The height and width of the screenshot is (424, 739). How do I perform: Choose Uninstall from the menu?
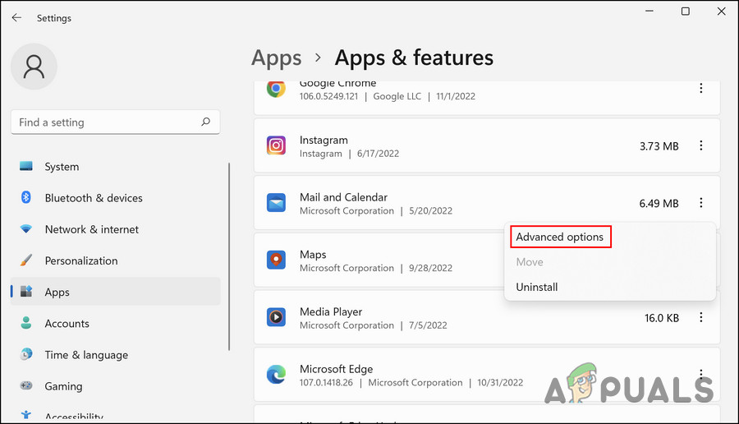pos(537,287)
